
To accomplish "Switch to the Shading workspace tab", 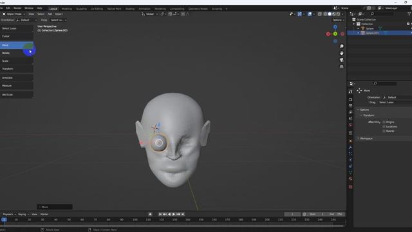I will 130,8.
